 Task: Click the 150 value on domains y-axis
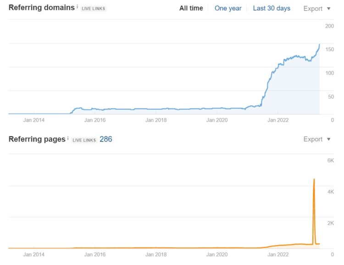pos(329,50)
